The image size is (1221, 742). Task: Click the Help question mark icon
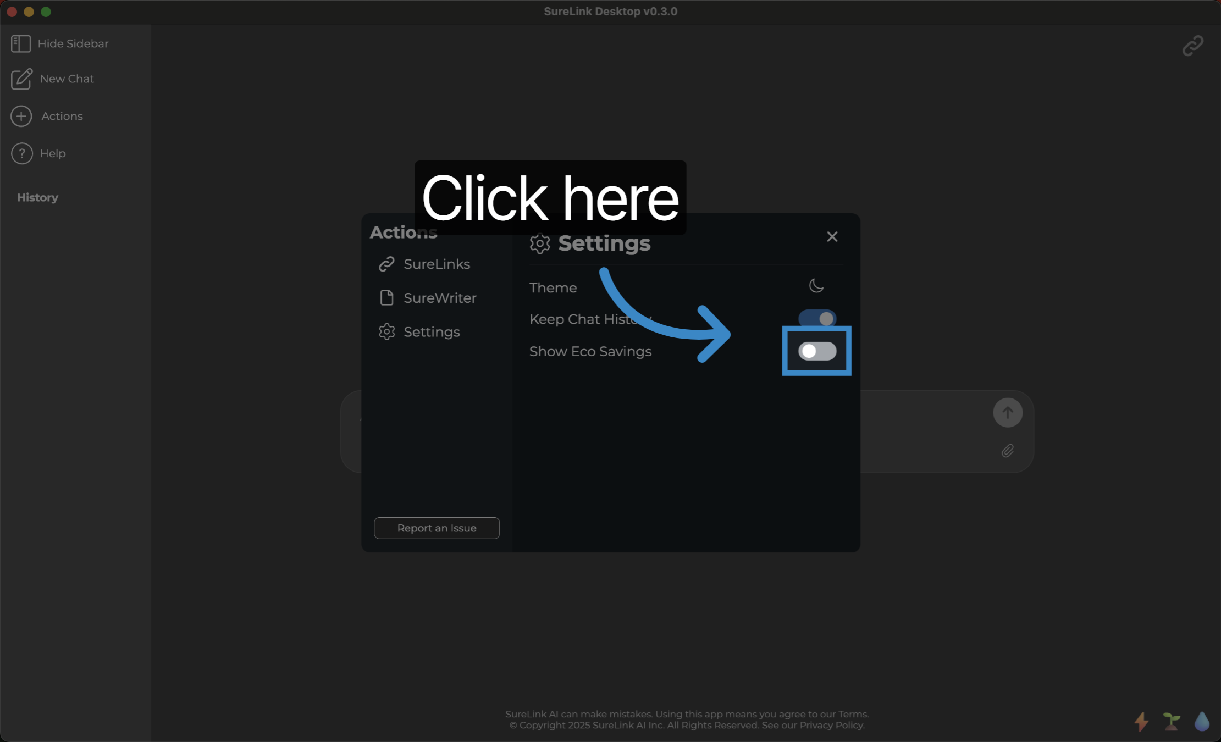pos(22,153)
